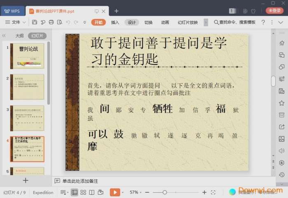Open Print Preview from the quick toolbar
The width and height of the screenshot is (288, 198).
[60, 22]
